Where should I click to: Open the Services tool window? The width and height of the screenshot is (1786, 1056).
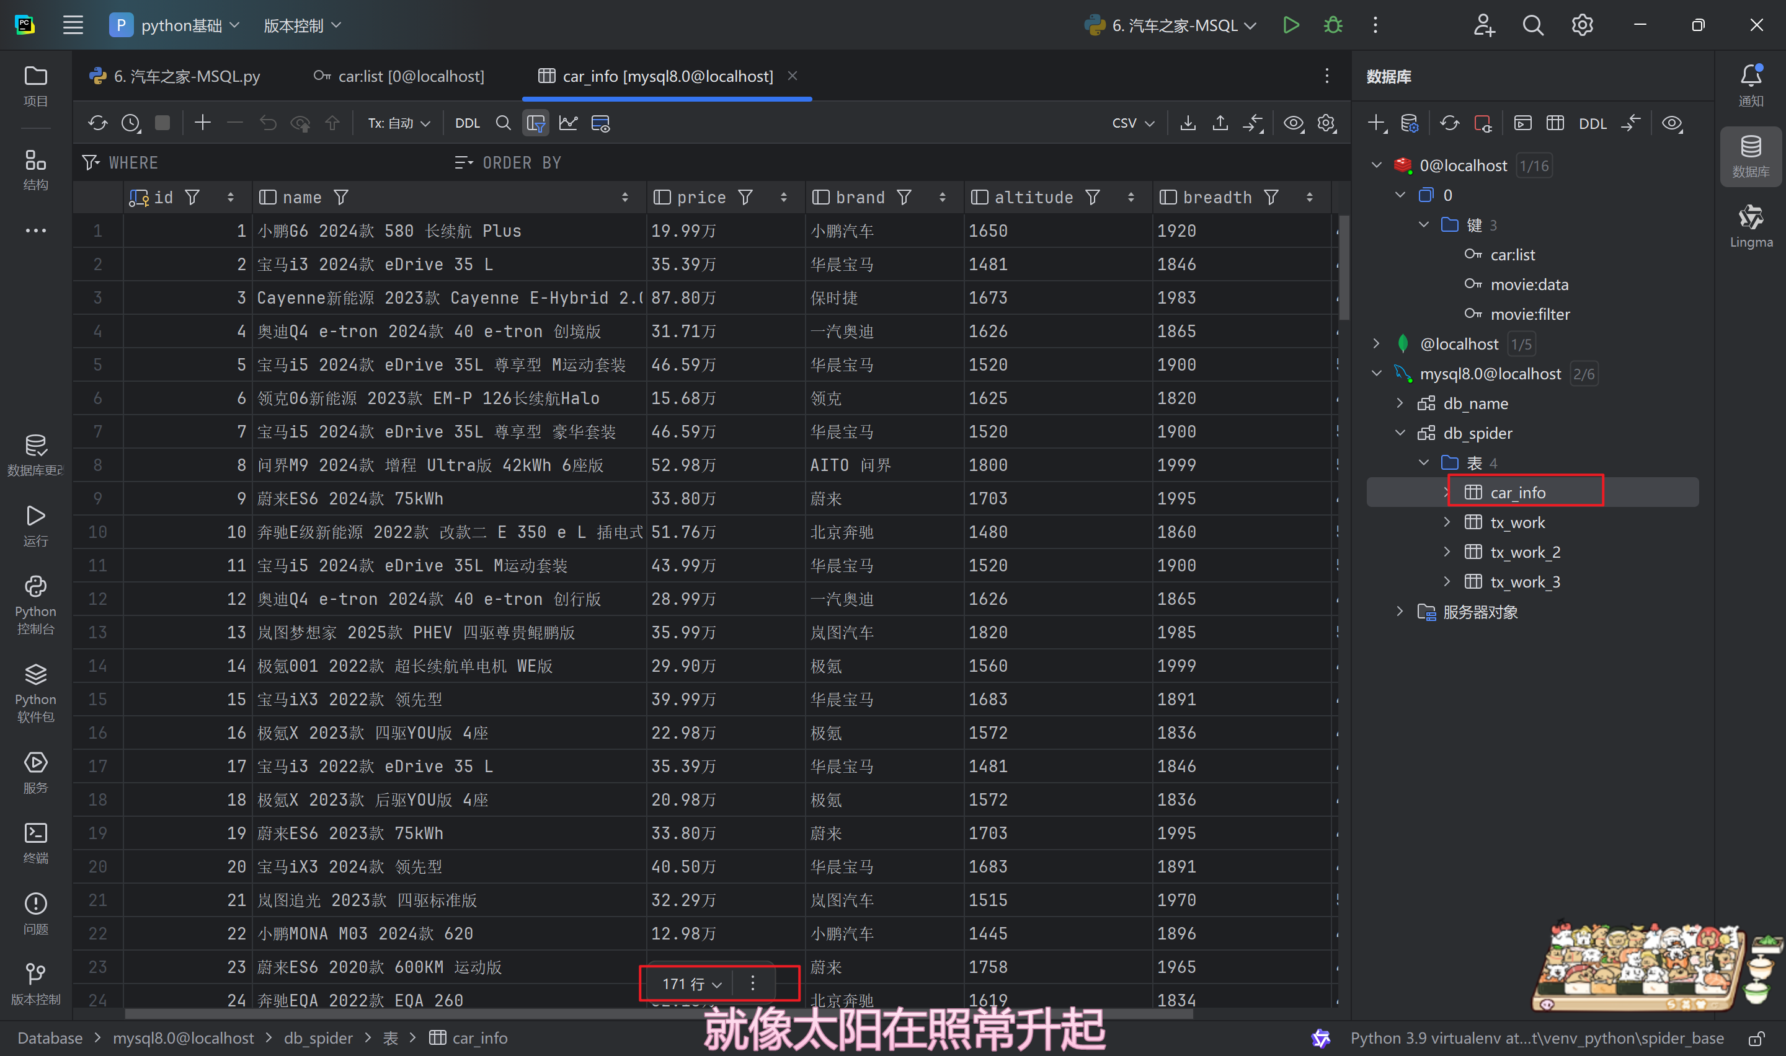[35, 772]
